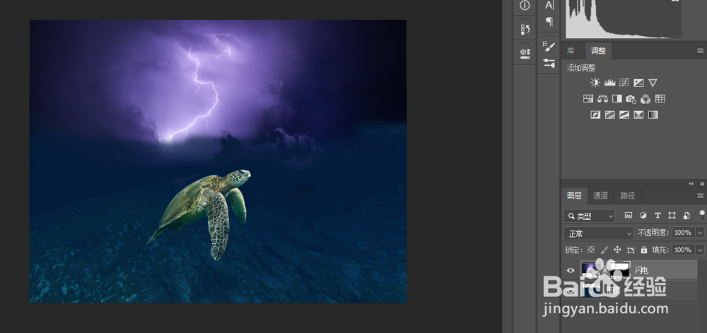Click the 不透明度 100% value field

[x=683, y=233]
